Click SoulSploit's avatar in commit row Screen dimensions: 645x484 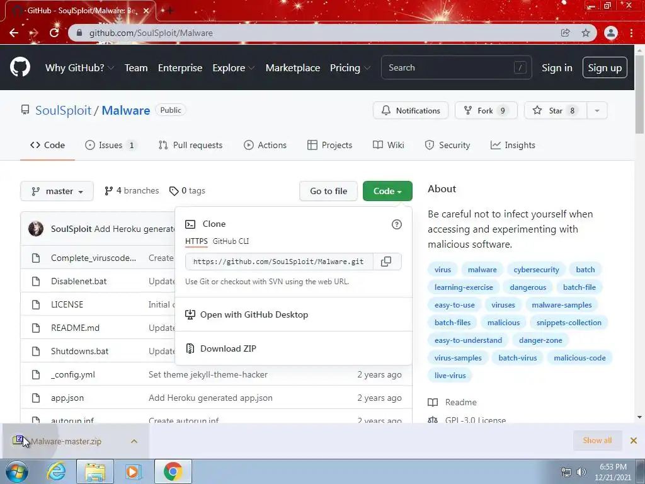point(36,228)
